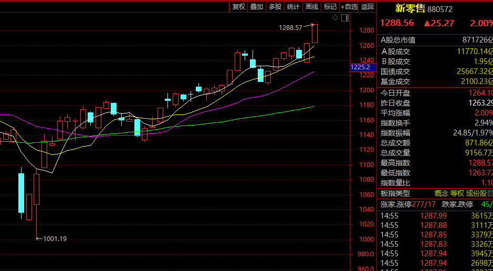The image size is (493, 271).
Task: Click 返回 to go back
Action: pyautogui.click(x=368, y=7)
